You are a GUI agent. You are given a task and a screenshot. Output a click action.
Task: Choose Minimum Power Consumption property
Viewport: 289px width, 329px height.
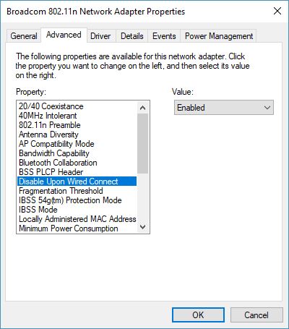[77, 228]
